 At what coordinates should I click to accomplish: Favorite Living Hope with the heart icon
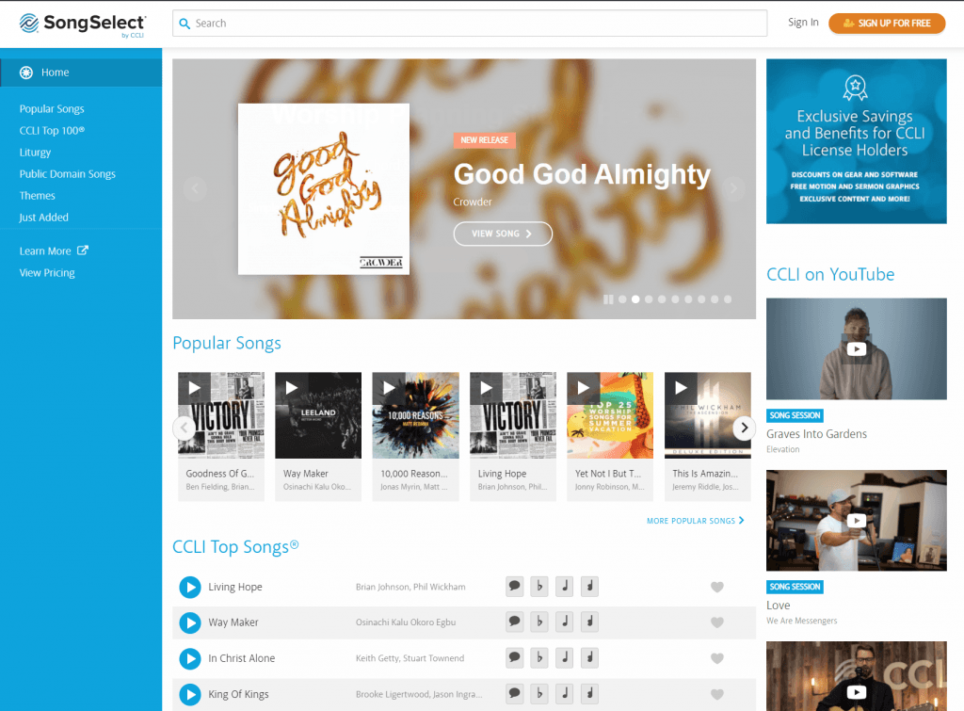click(716, 587)
